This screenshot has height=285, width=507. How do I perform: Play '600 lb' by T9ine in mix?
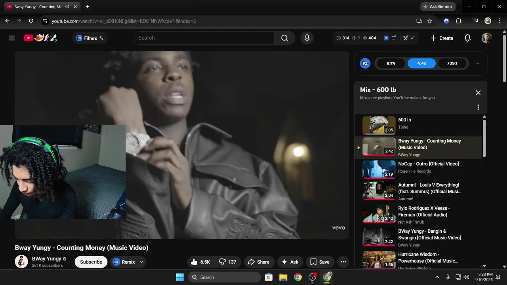coord(418,125)
